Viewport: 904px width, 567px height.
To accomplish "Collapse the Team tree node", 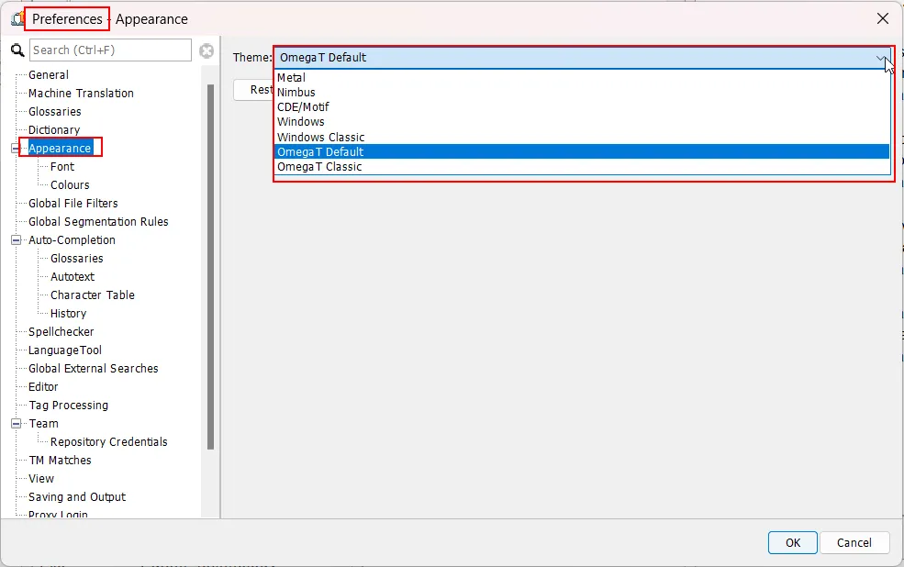I will 16,423.
